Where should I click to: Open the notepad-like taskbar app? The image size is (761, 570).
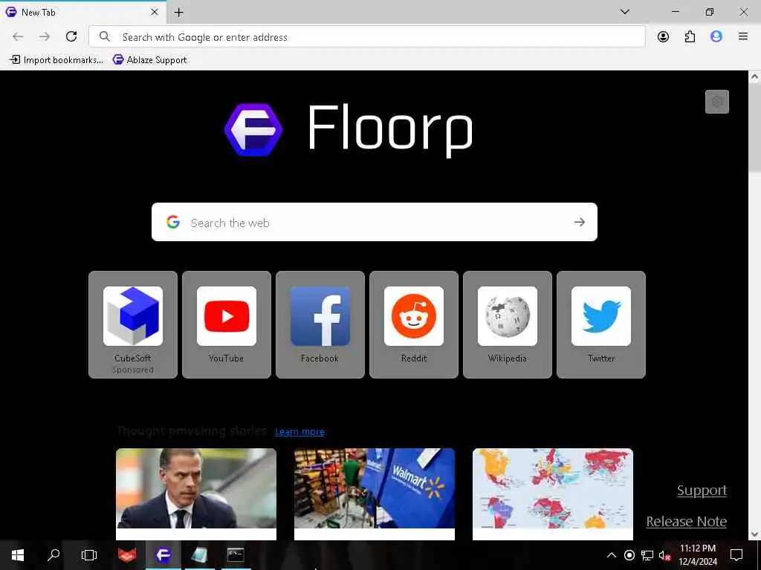[x=199, y=555]
